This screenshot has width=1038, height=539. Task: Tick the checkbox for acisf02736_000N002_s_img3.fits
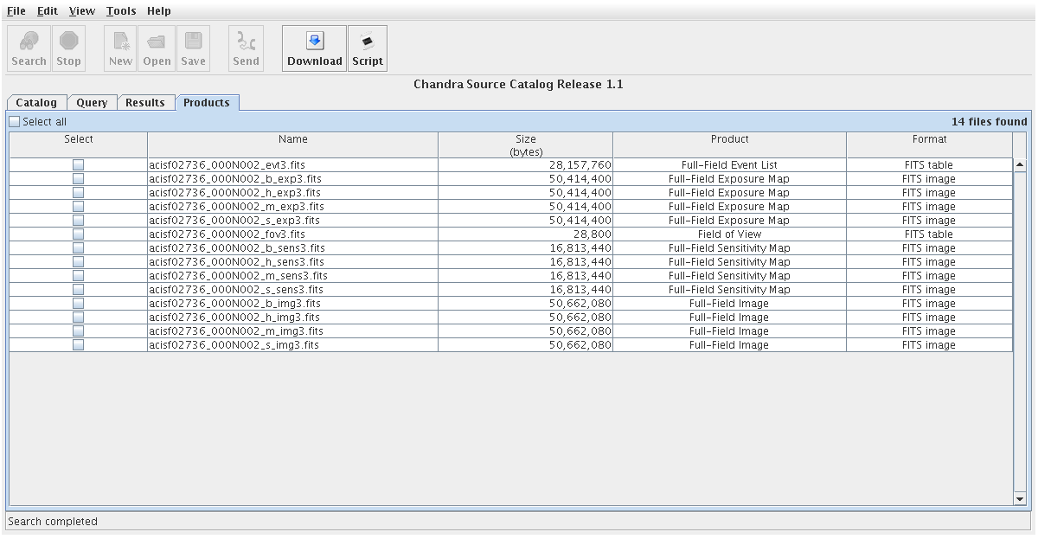click(x=79, y=345)
